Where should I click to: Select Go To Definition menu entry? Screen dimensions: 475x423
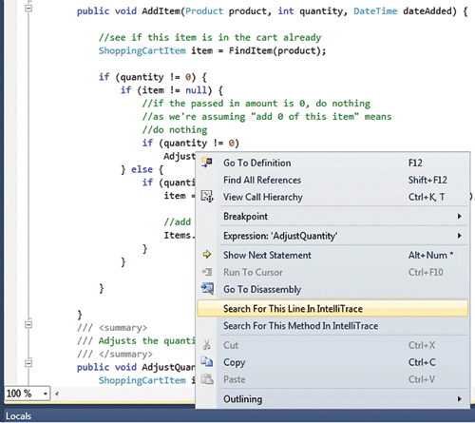332,163
